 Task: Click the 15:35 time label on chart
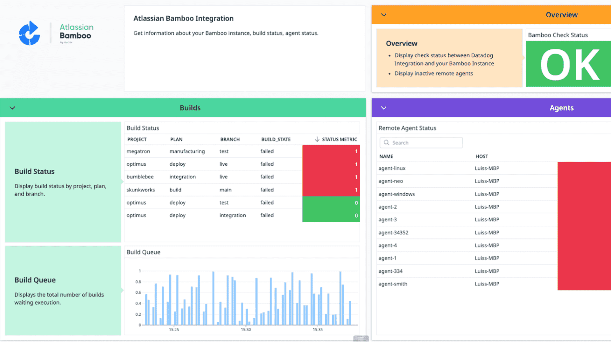click(318, 330)
